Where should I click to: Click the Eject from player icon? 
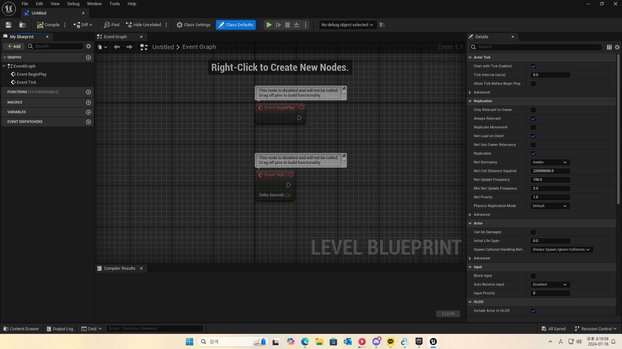point(296,25)
